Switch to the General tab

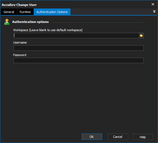(9, 12)
